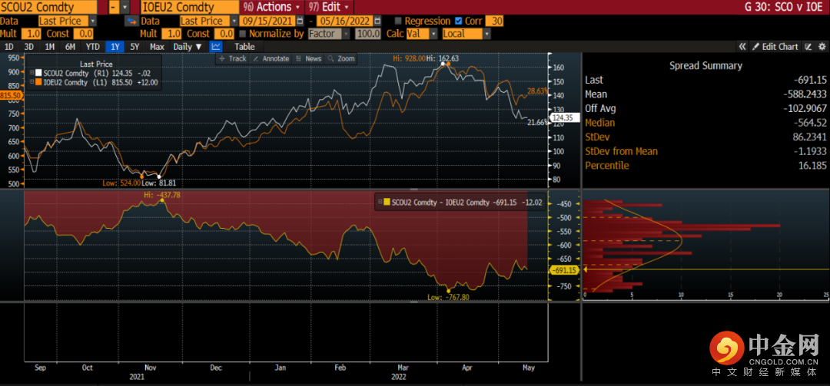Select the YTD range tab

(x=93, y=47)
